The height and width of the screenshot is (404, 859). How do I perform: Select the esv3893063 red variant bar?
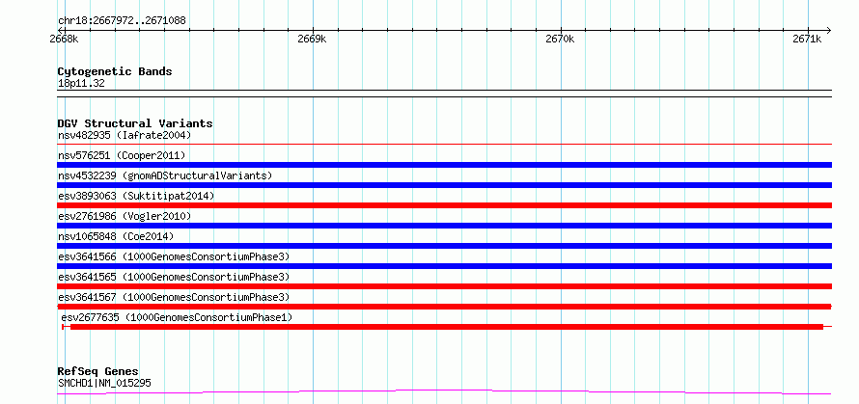444,205
